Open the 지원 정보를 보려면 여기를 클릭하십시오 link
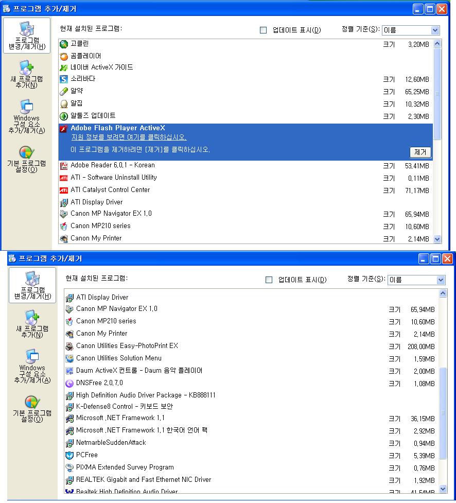The width and height of the screenshot is (456, 503). pyautogui.click(x=129, y=137)
